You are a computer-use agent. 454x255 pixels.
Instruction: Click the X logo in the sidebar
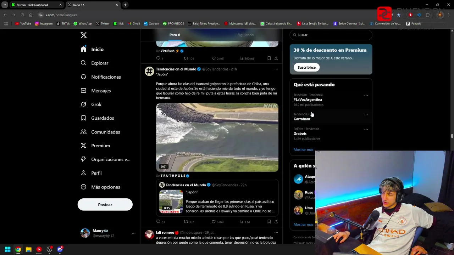tap(84, 35)
